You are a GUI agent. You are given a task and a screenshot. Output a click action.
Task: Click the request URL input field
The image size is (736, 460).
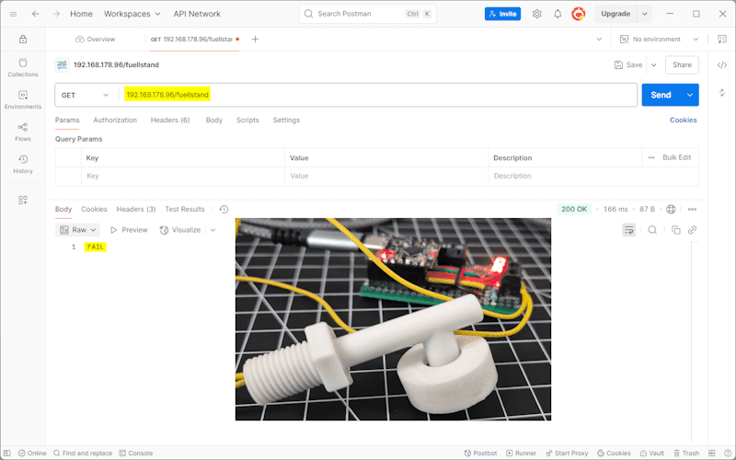point(368,95)
